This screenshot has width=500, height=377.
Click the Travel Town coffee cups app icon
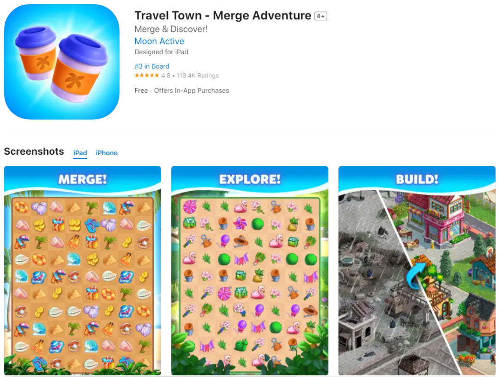point(62,62)
